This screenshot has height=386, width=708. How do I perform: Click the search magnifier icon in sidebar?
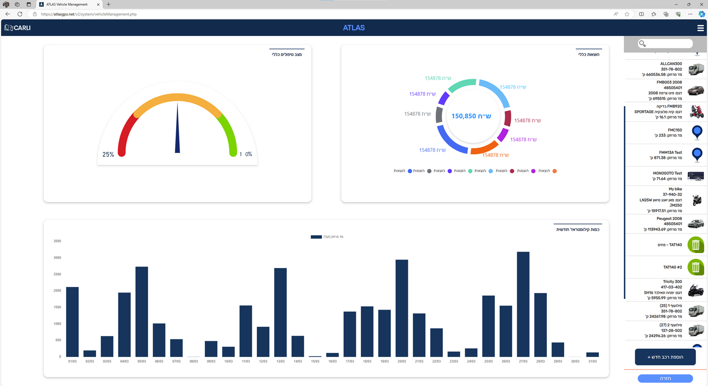[642, 44]
